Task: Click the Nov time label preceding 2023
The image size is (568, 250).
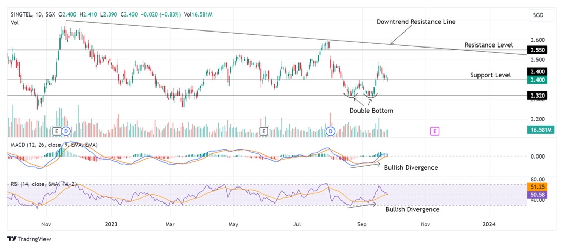Action: 46,224
